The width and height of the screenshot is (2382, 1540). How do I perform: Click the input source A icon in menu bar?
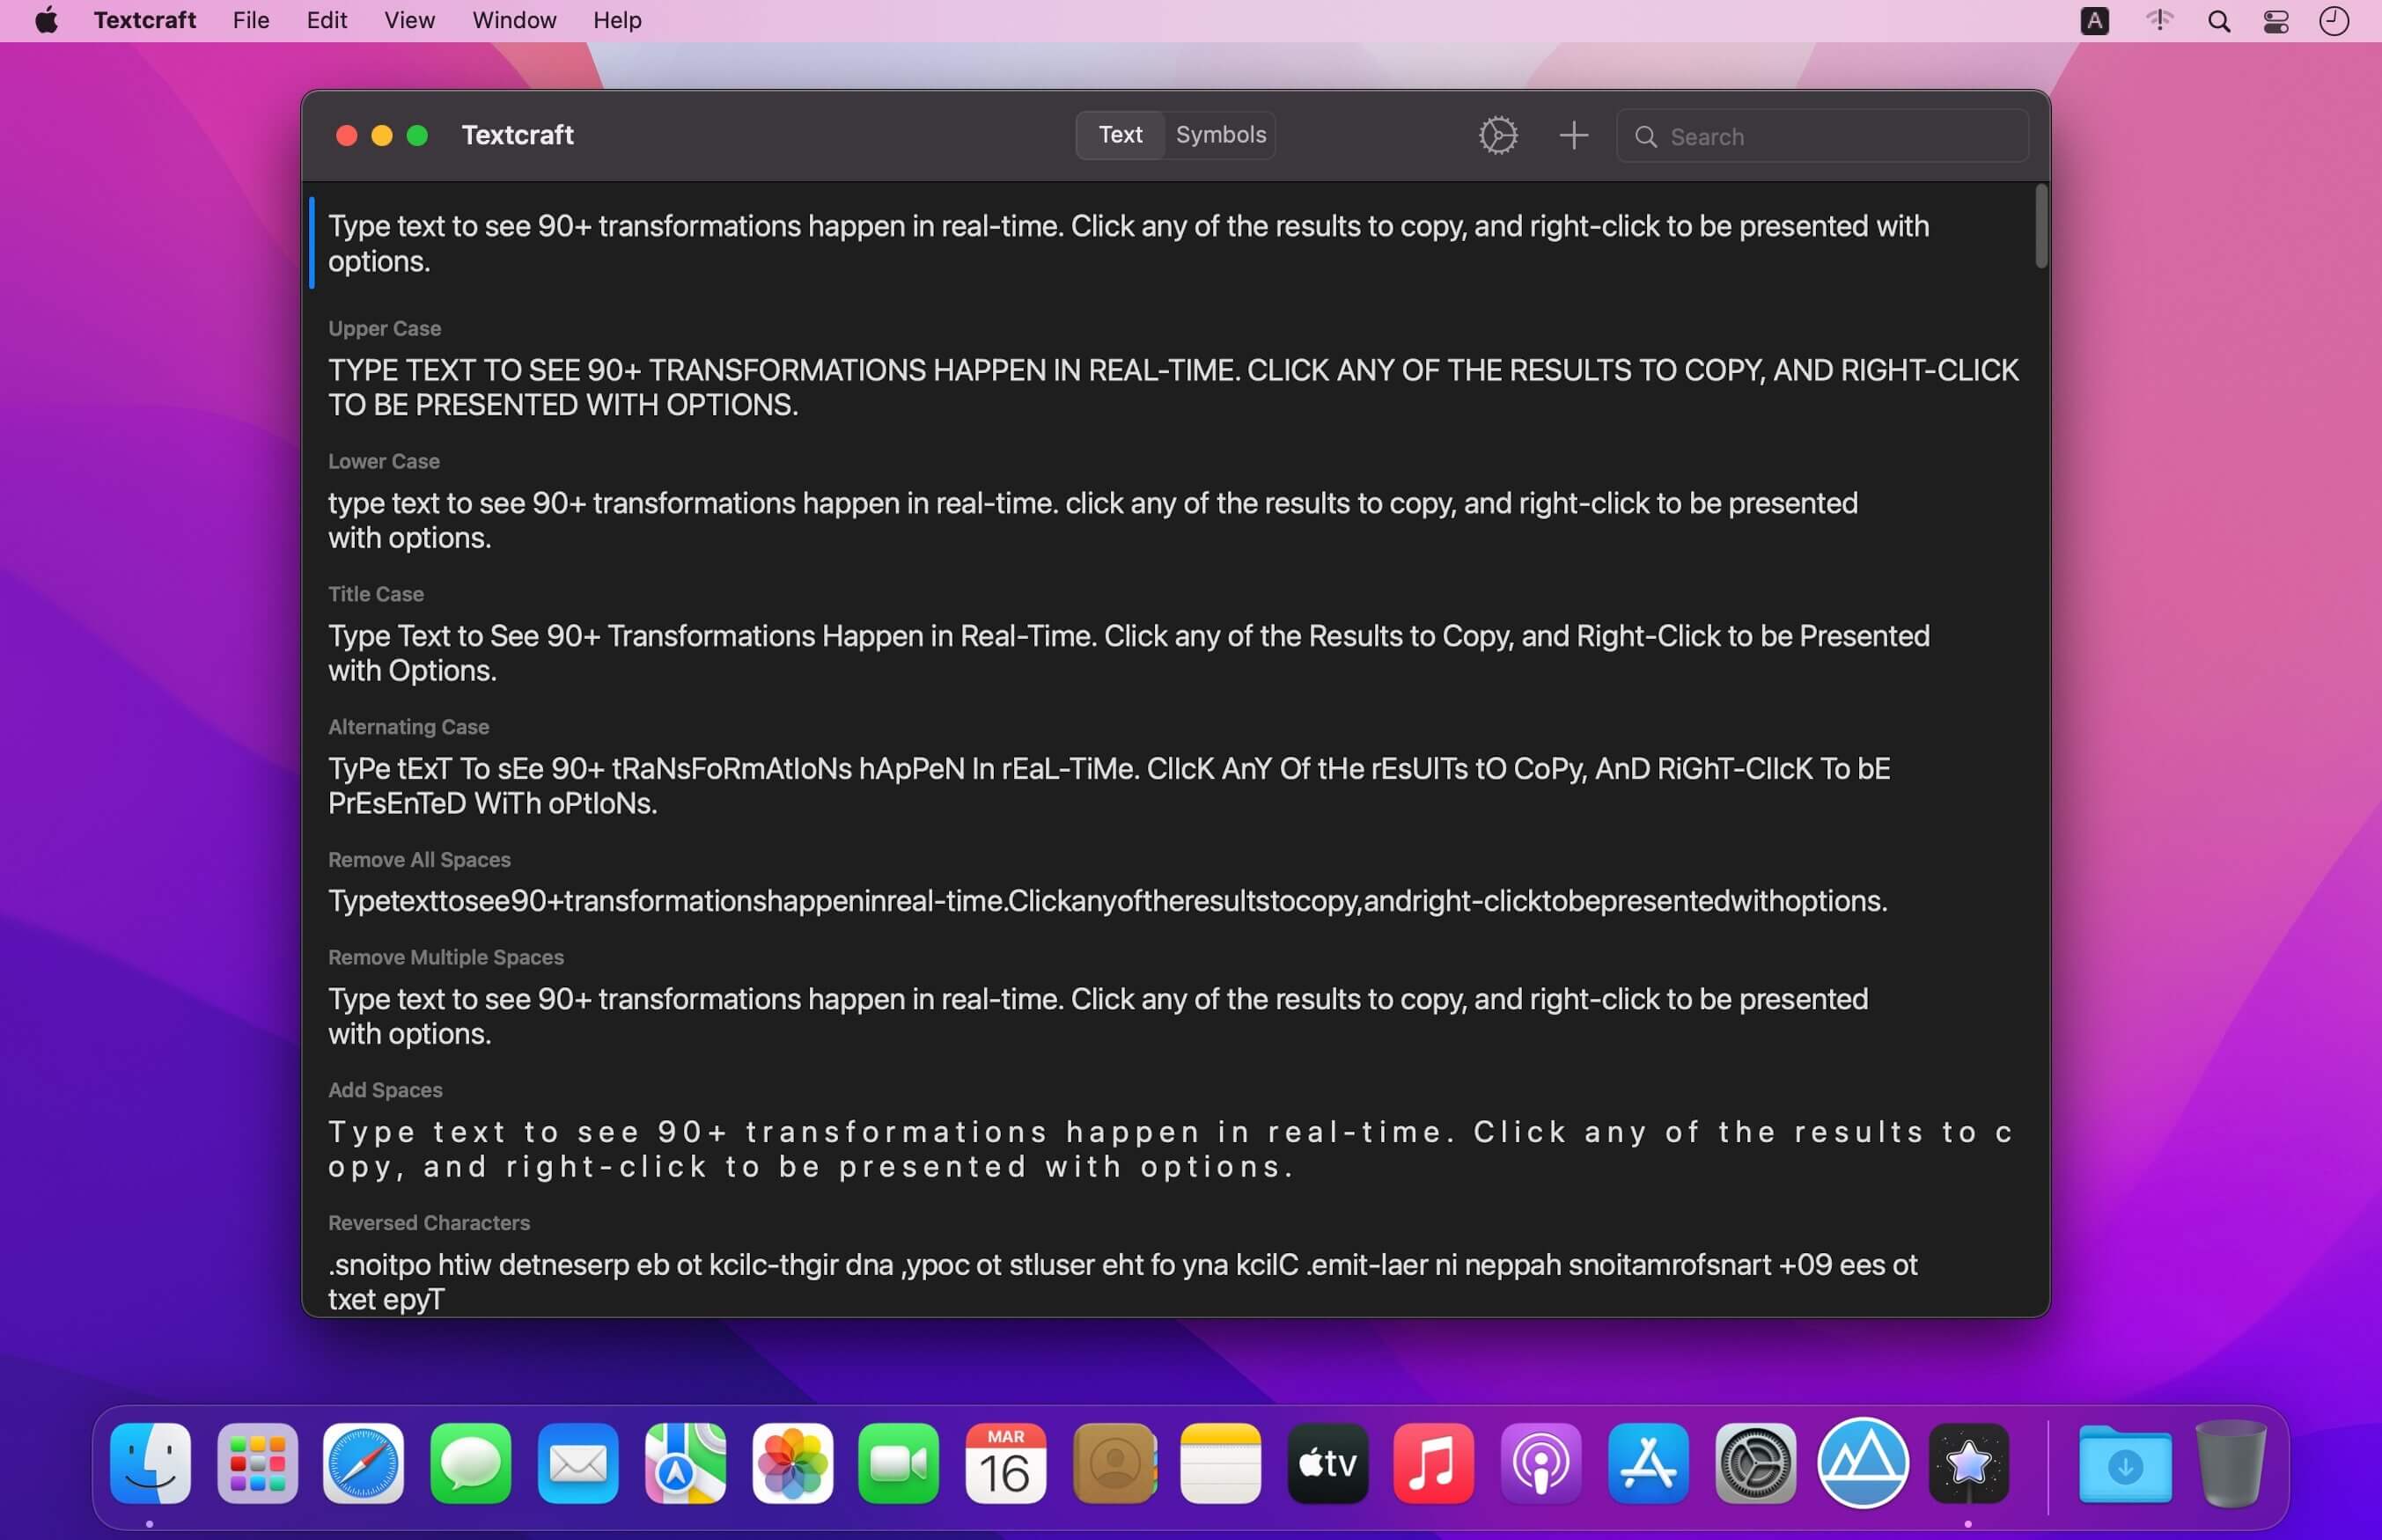coord(2094,21)
